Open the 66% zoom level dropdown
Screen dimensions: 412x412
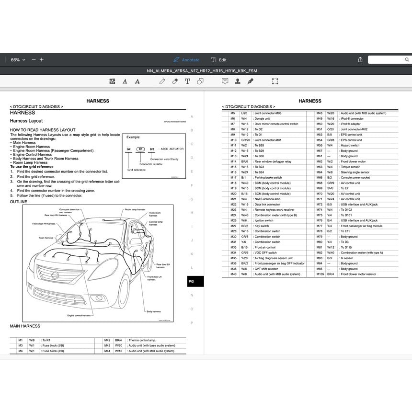tap(17, 59)
